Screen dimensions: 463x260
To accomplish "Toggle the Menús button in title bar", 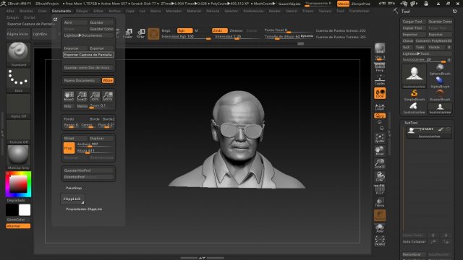I will tap(343, 4).
